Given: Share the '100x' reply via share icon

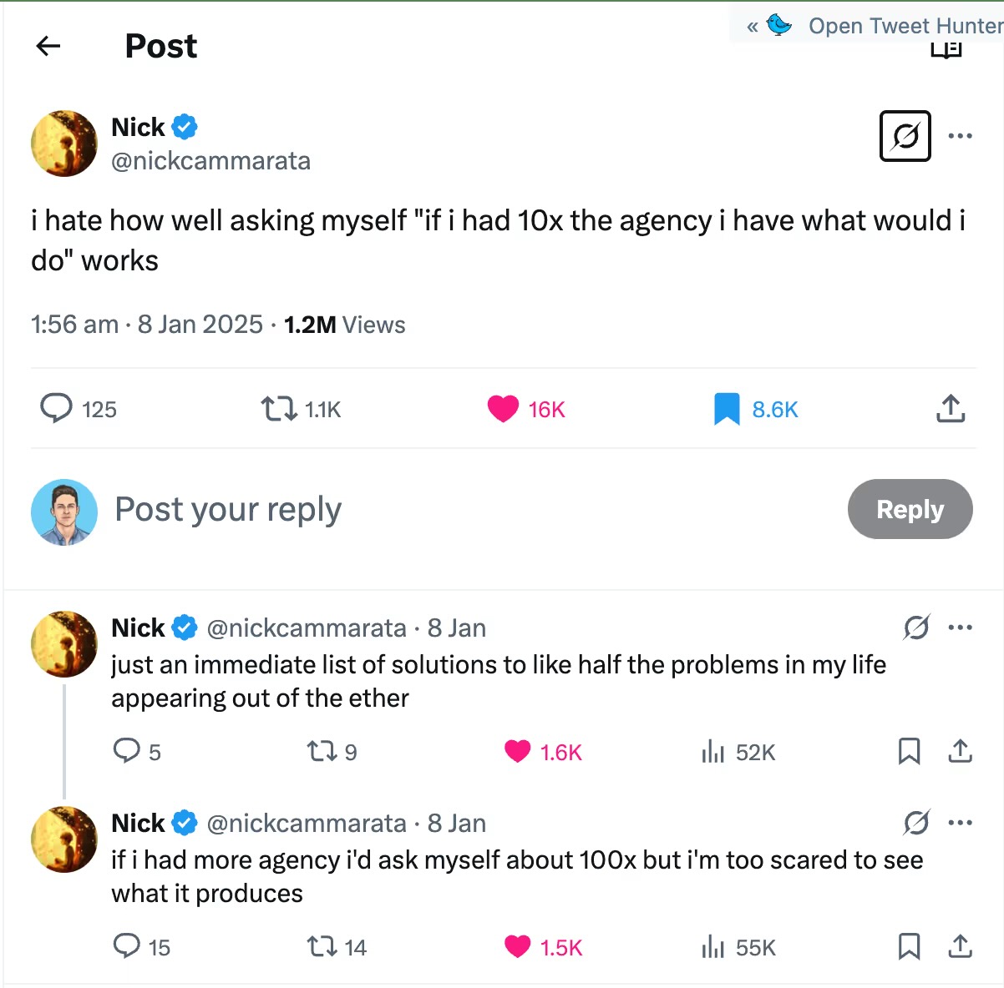Looking at the screenshot, I should coord(961,947).
